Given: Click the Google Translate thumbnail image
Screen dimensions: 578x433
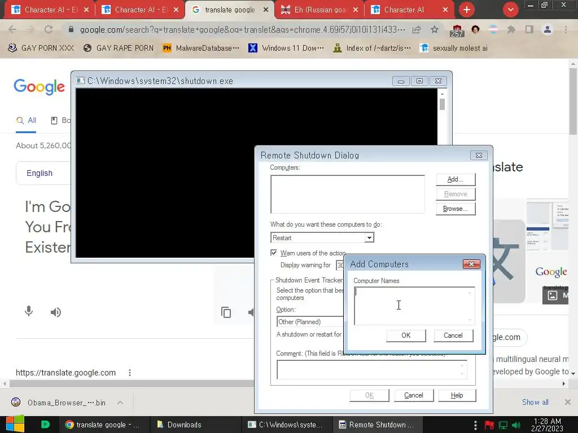Looking at the screenshot, I should tap(509, 260).
